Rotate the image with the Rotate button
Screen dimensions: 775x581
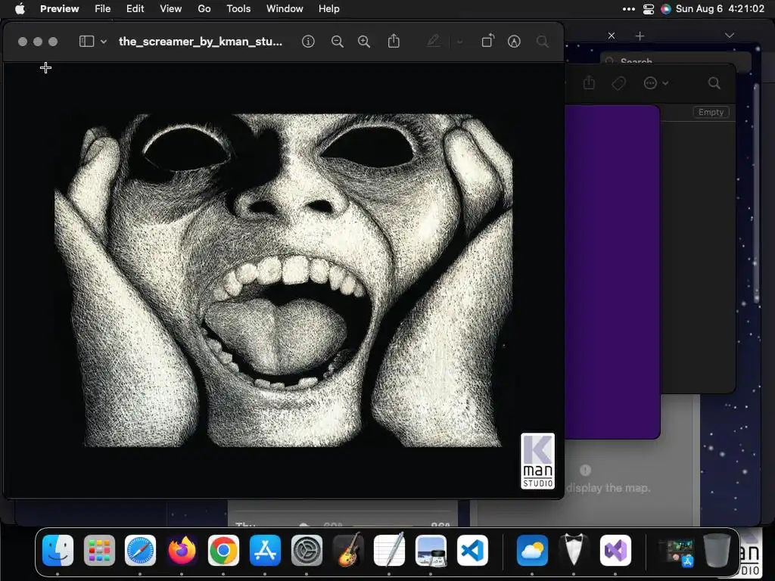(x=487, y=41)
